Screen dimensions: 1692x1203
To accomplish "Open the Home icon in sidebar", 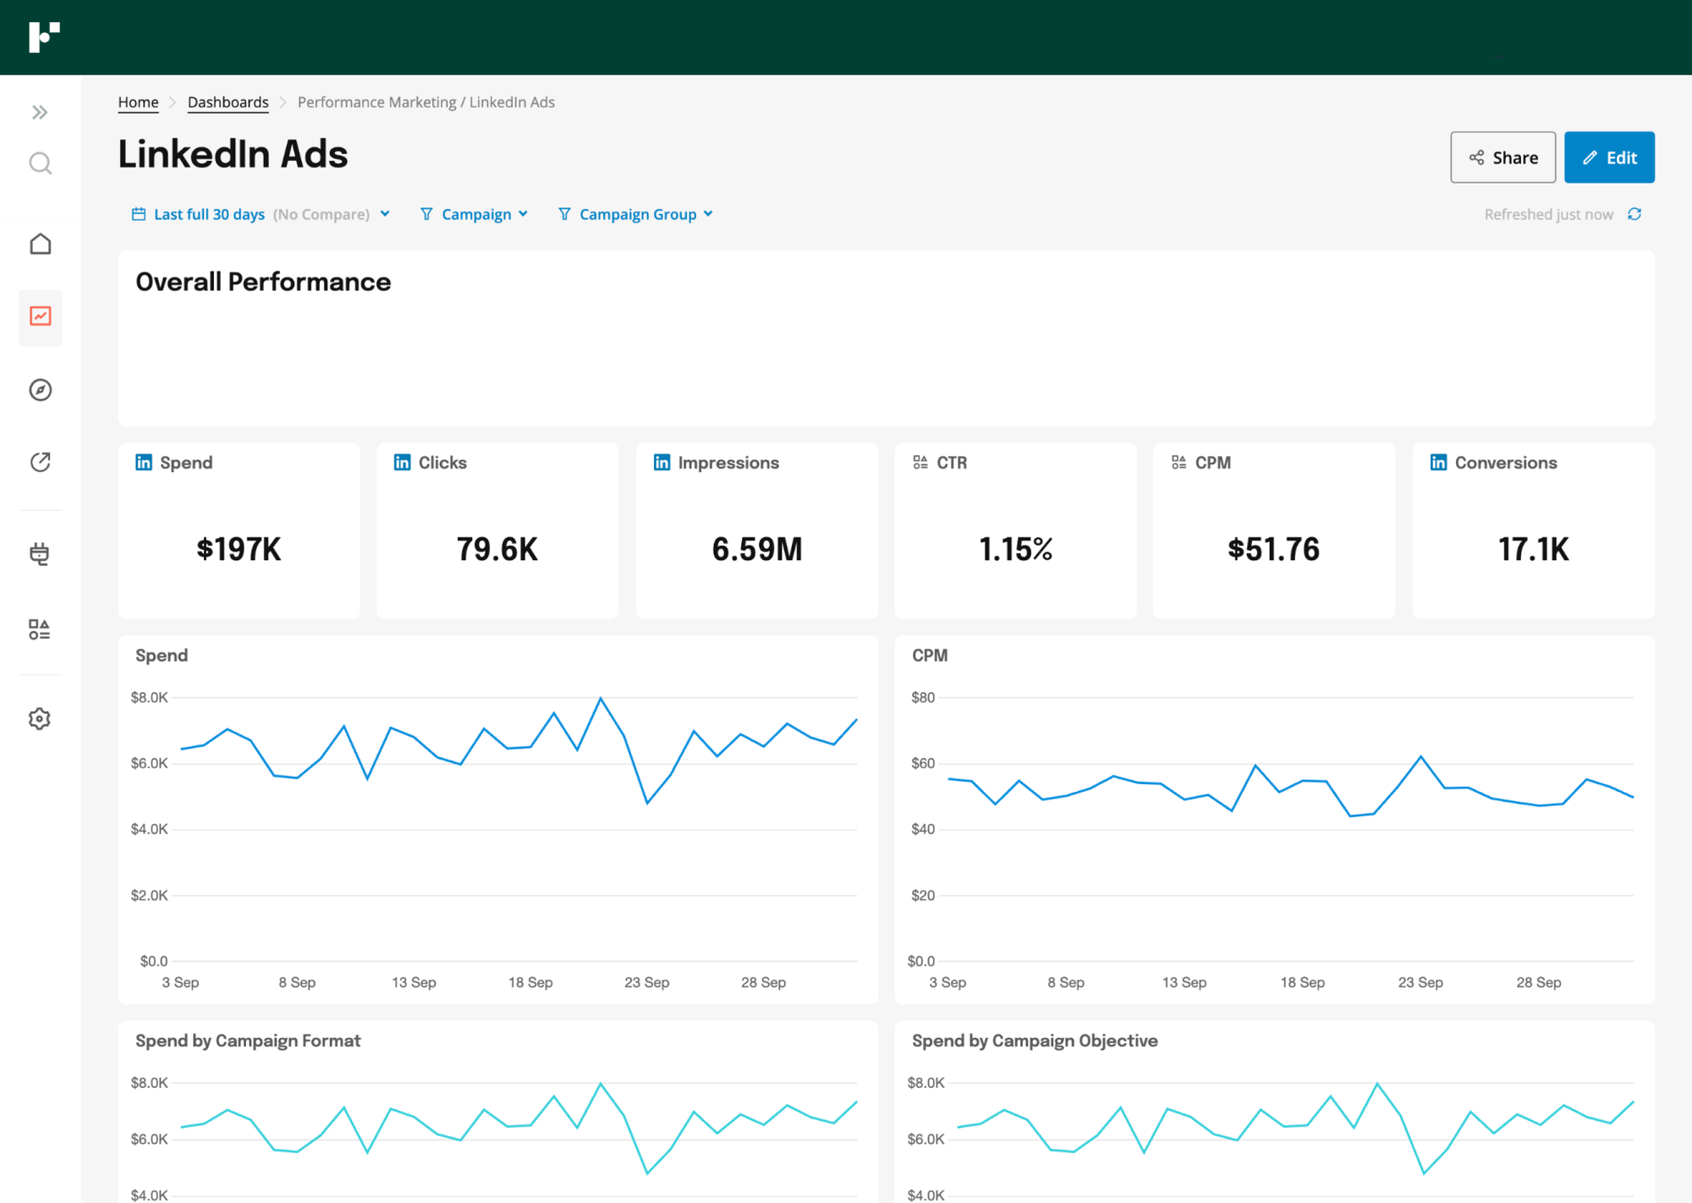I will coord(40,244).
